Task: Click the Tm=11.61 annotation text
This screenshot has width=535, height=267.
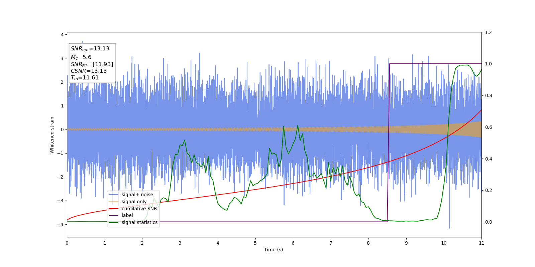Action: [x=85, y=78]
